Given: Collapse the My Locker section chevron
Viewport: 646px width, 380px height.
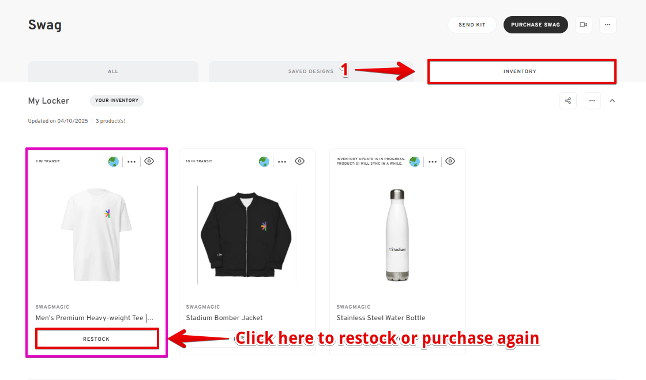Looking at the screenshot, I should tap(612, 101).
